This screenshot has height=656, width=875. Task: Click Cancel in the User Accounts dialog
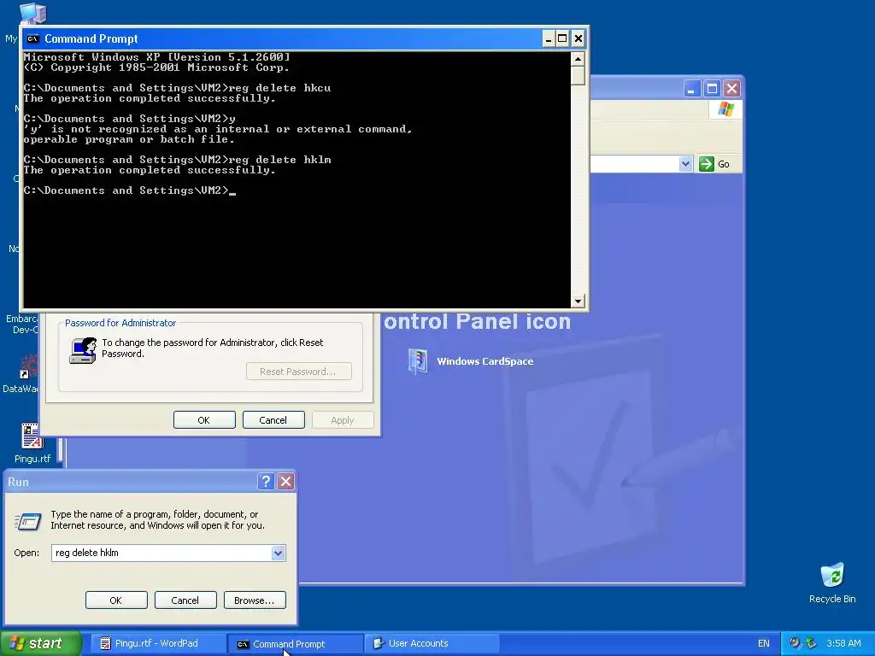[x=273, y=420]
